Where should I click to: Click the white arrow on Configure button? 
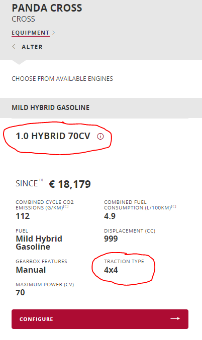(x=175, y=318)
